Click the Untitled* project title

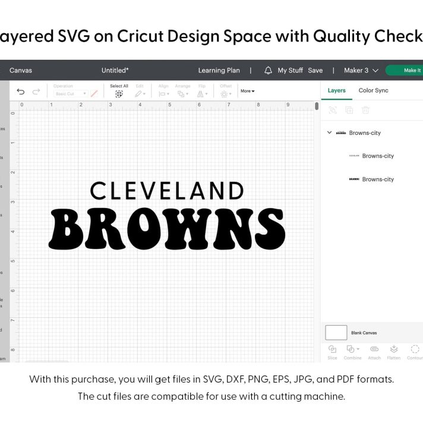tap(115, 71)
